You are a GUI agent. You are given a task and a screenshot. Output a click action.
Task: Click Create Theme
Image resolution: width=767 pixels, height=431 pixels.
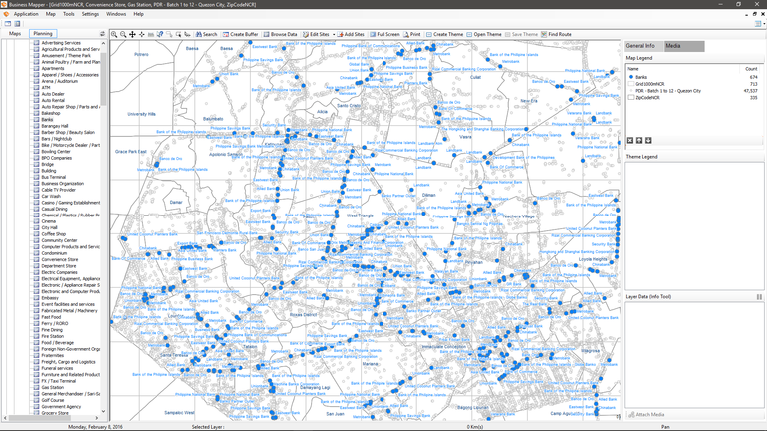click(444, 34)
